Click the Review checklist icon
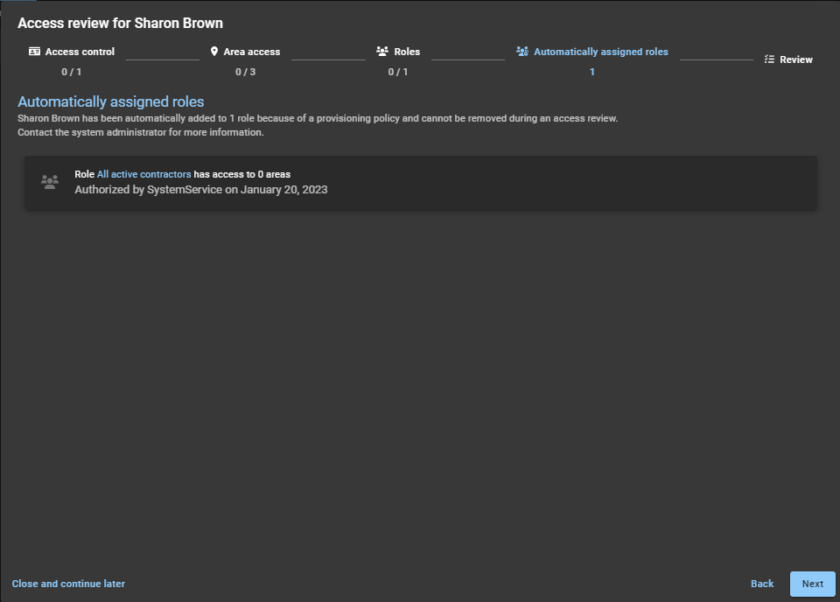This screenshot has height=602, width=840. click(769, 59)
